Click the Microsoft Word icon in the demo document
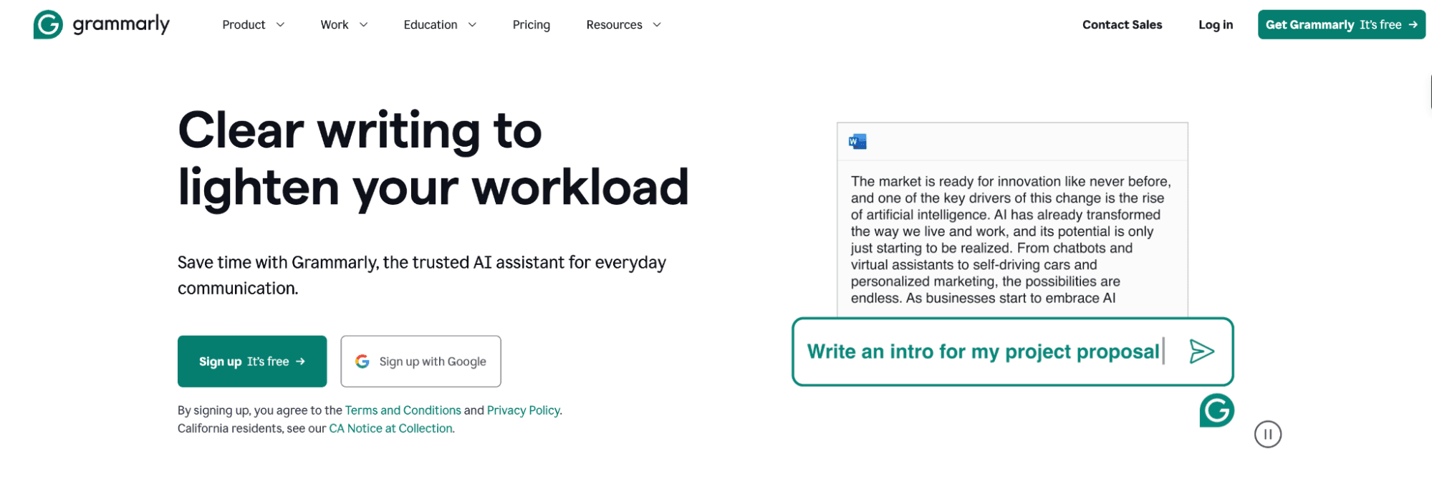The image size is (1432, 492). click(857, 142)
